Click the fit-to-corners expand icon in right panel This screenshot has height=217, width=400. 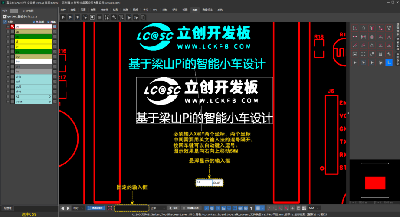coord(363,54)
